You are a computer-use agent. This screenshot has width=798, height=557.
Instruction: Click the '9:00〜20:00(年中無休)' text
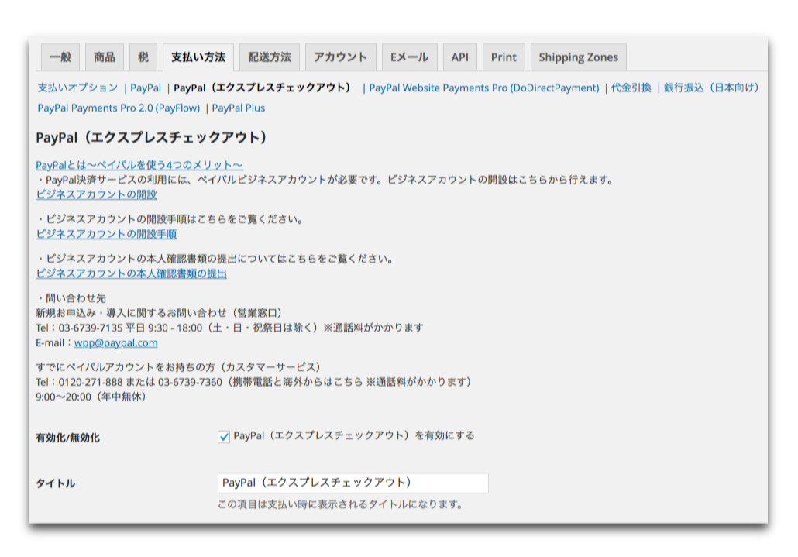click(91, 397)
